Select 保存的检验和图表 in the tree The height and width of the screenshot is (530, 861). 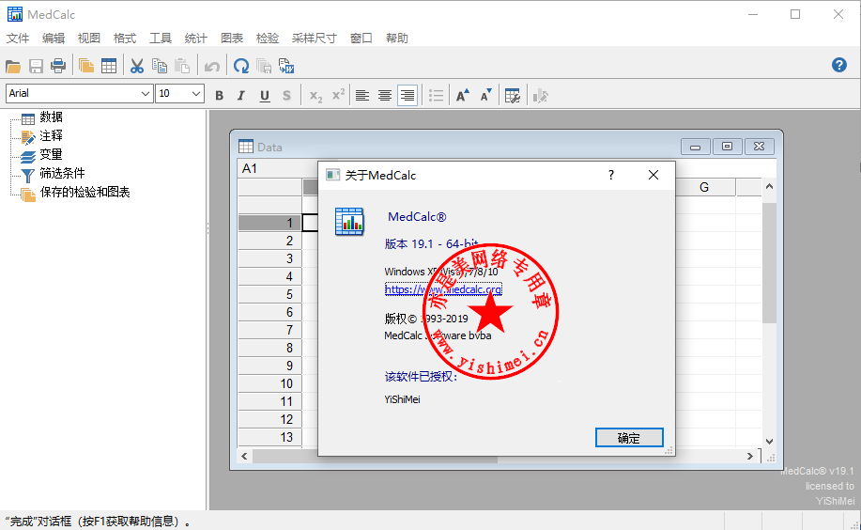(x=85, y=192)
